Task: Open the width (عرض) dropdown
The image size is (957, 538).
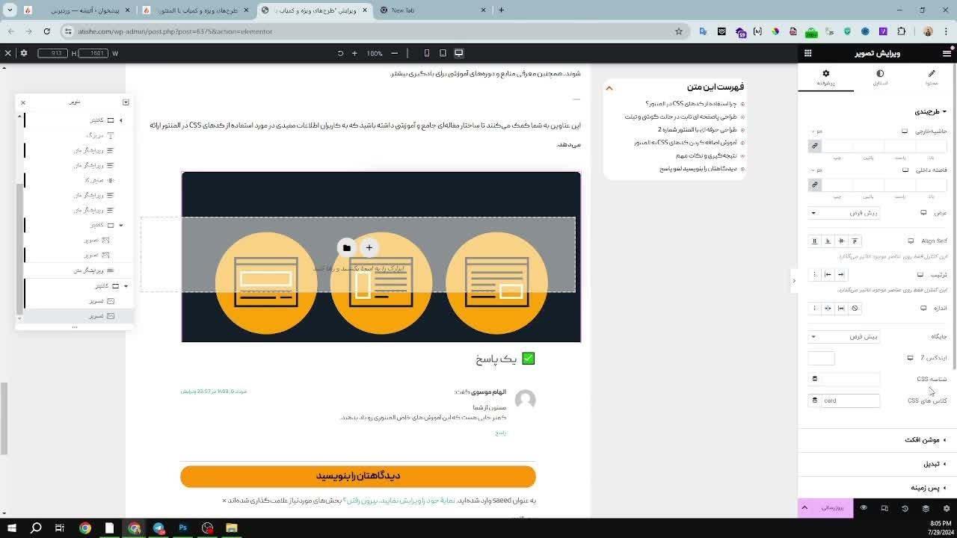Action: [x=843, y=213]
